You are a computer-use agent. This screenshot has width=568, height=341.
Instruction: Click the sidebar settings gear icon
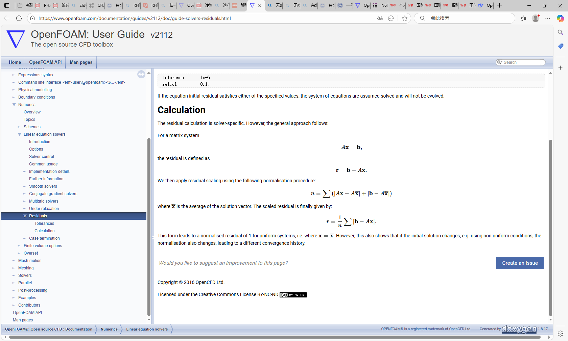[x=560, y=334]
